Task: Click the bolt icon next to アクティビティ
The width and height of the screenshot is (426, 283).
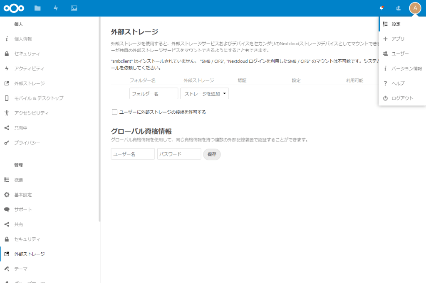Action: pyautogui.click(x=7, y=68)
